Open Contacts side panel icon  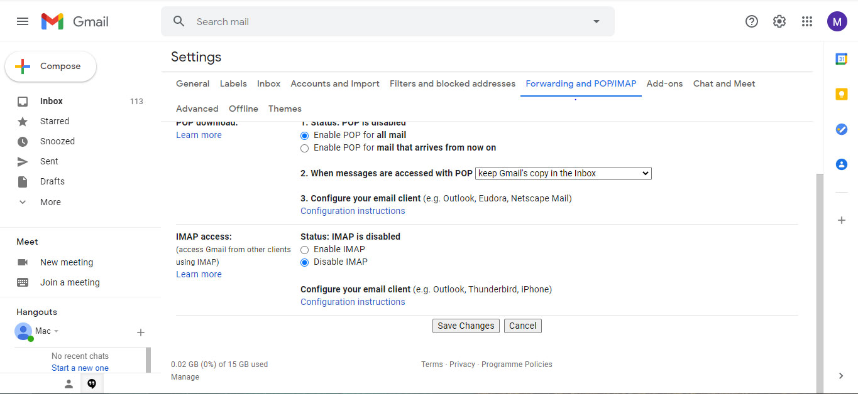pos(841,164)
